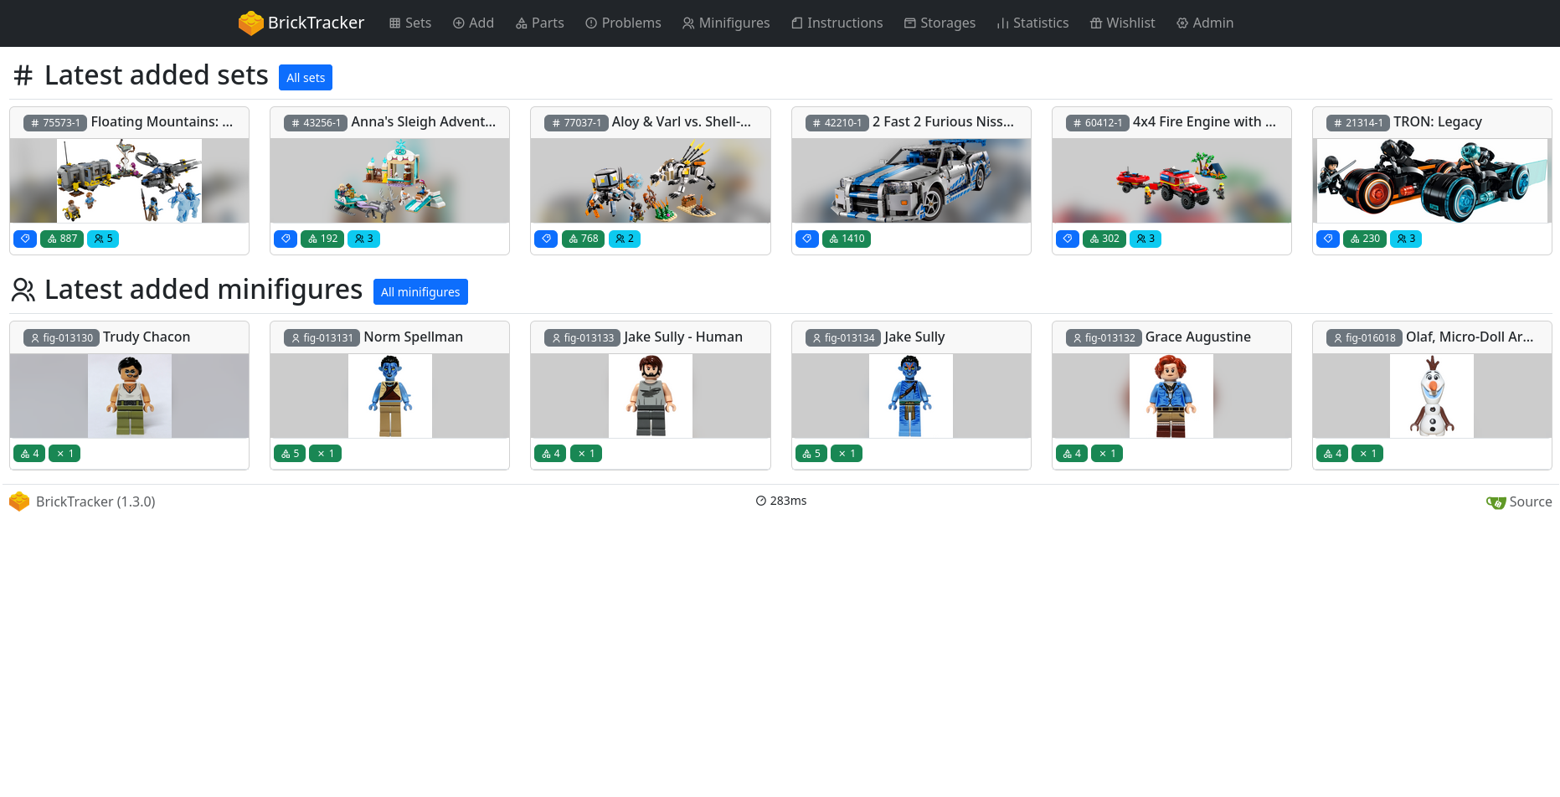Click the parts count badge on Olaf's minifigure card

[1331, 453]
